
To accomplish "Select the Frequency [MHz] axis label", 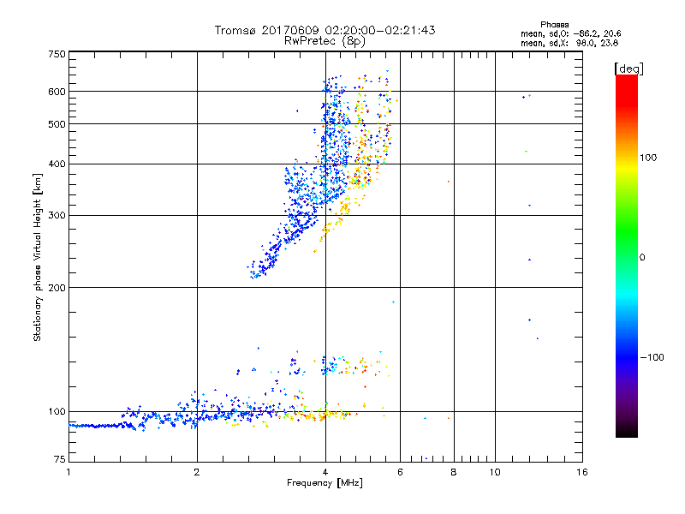I will pos(325,483).
